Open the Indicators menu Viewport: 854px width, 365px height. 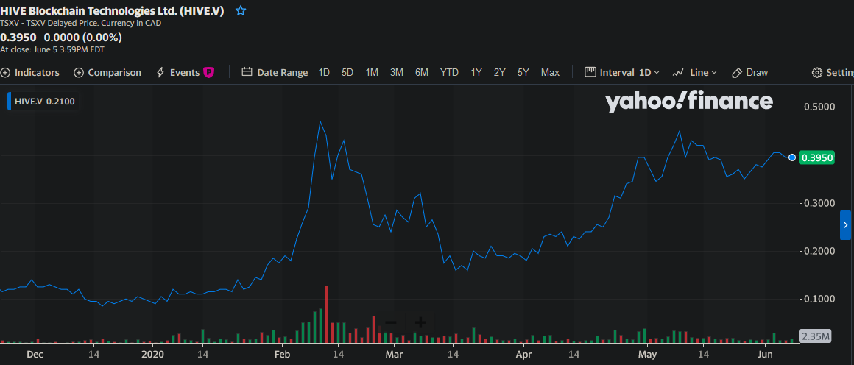30,72
